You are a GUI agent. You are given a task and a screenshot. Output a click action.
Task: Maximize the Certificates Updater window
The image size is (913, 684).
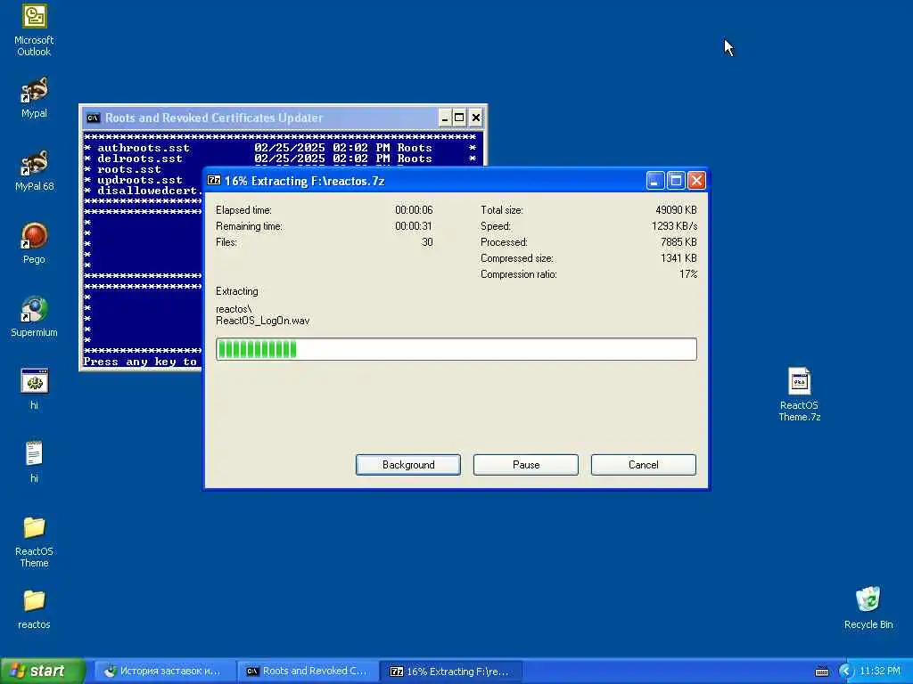(459, 118)
